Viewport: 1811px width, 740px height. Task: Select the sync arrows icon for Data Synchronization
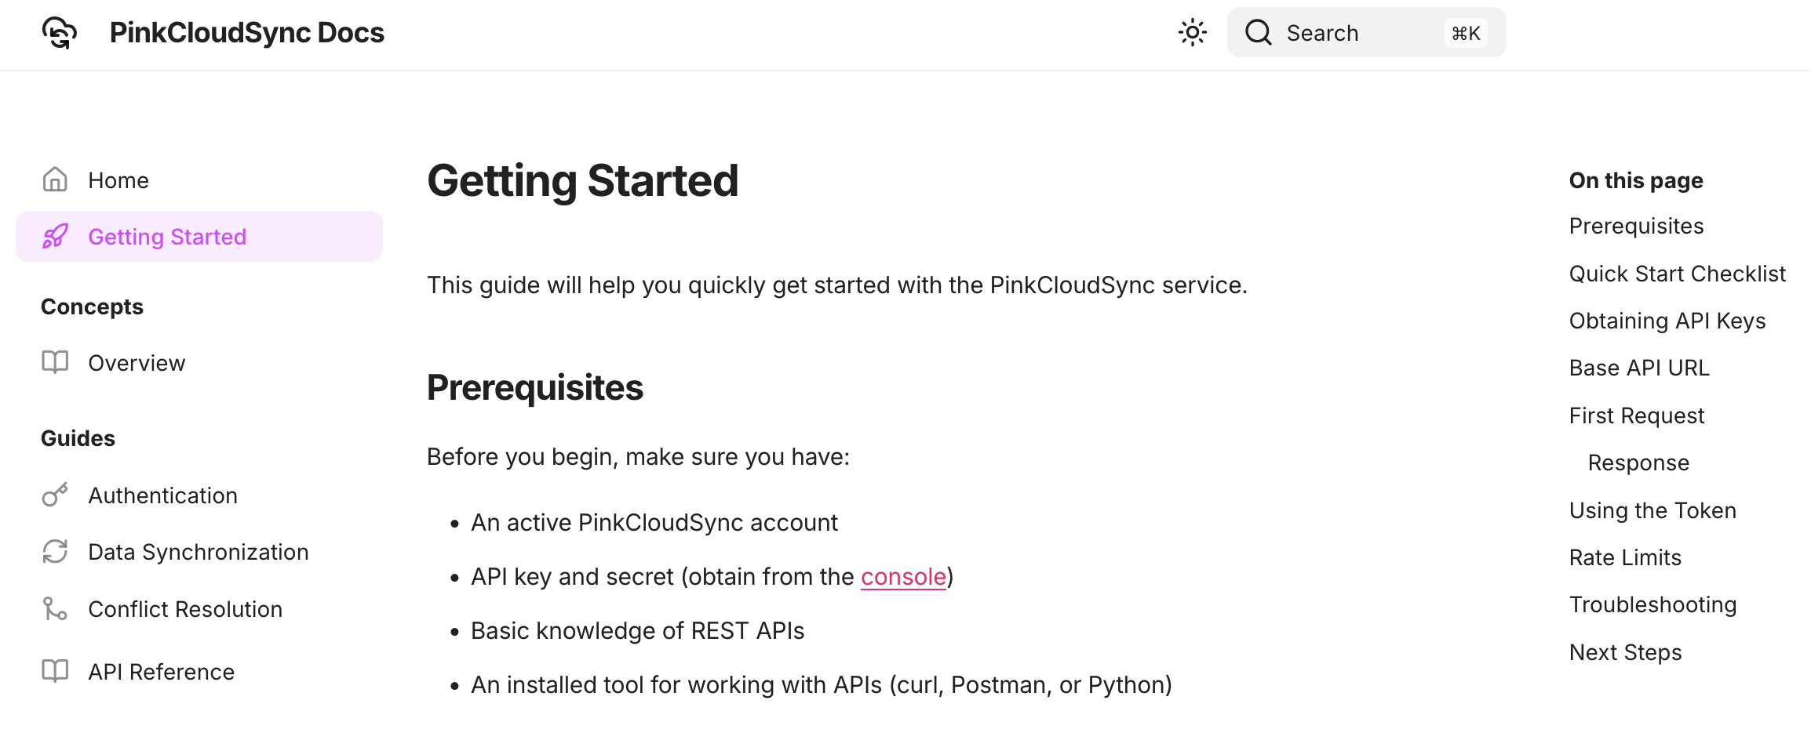coord(55,552)
